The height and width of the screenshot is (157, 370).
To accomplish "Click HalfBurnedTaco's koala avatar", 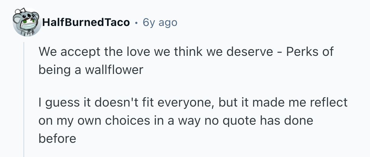I will (x=26, y=22).
